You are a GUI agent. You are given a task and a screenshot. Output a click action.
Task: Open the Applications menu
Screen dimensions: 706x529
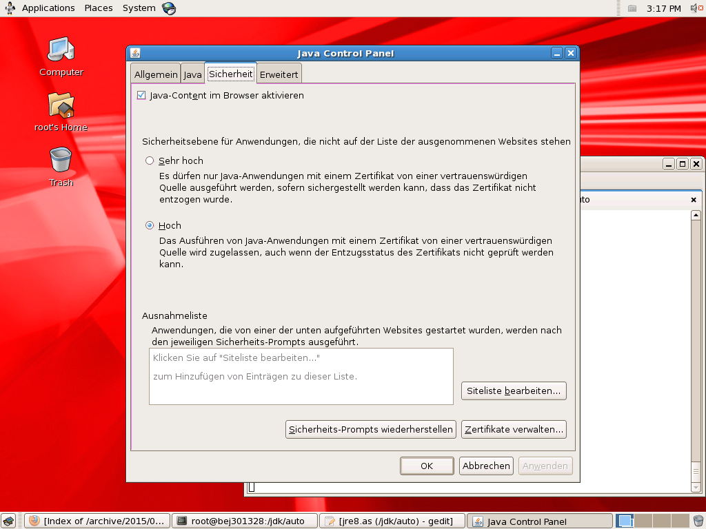tap(48, 8)
